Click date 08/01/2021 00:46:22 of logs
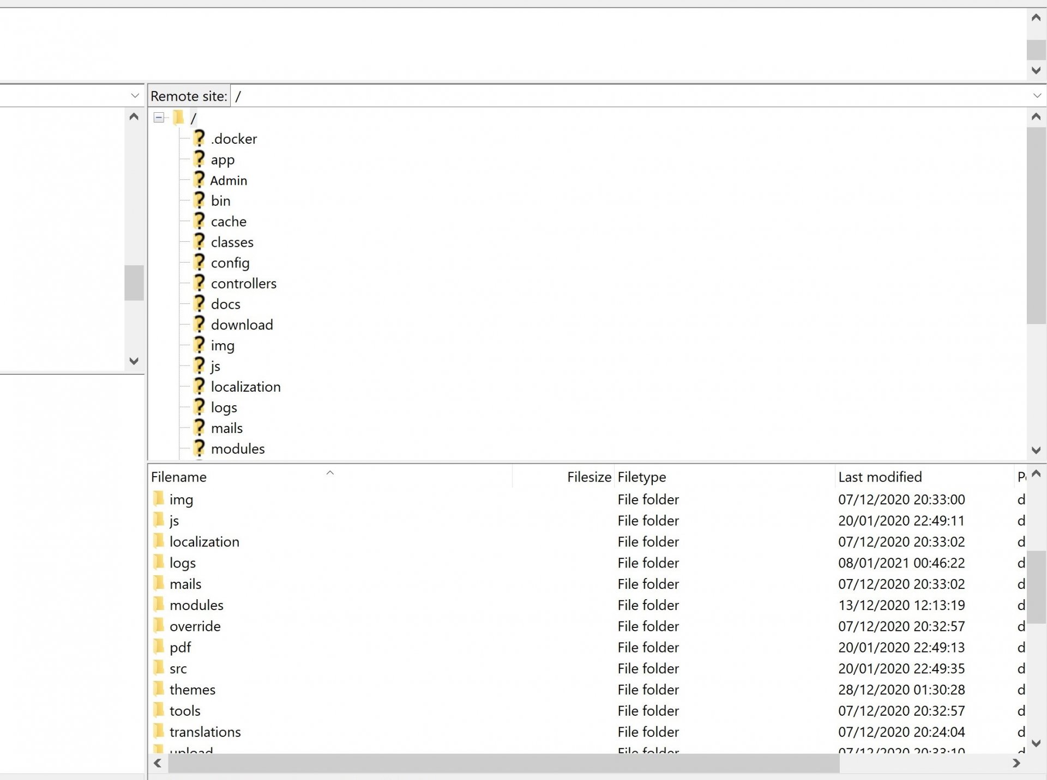This screenshot has height=780, width=1047. [901, 563]
